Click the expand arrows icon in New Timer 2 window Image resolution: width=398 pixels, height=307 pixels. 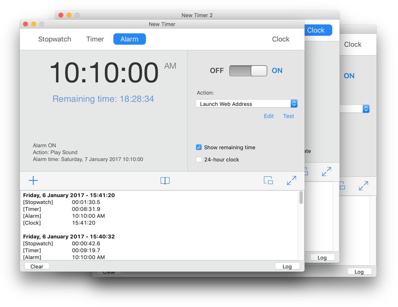[326, 172]
